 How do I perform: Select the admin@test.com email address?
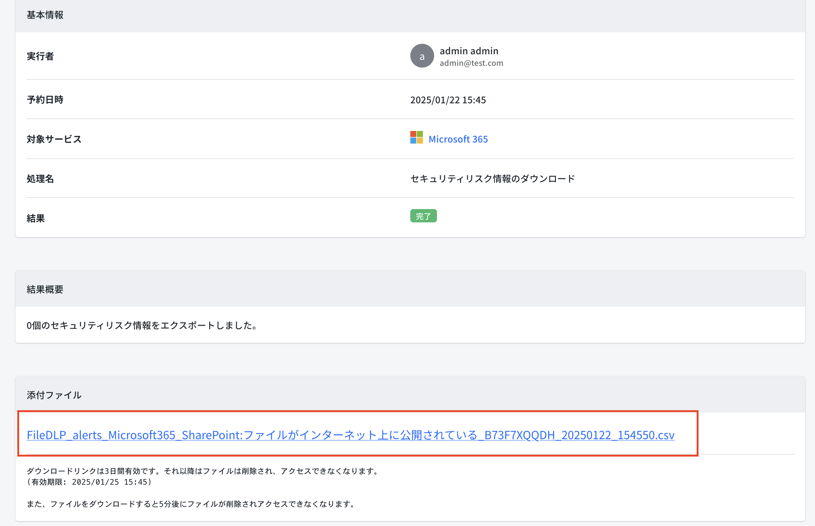click(471, 63)
